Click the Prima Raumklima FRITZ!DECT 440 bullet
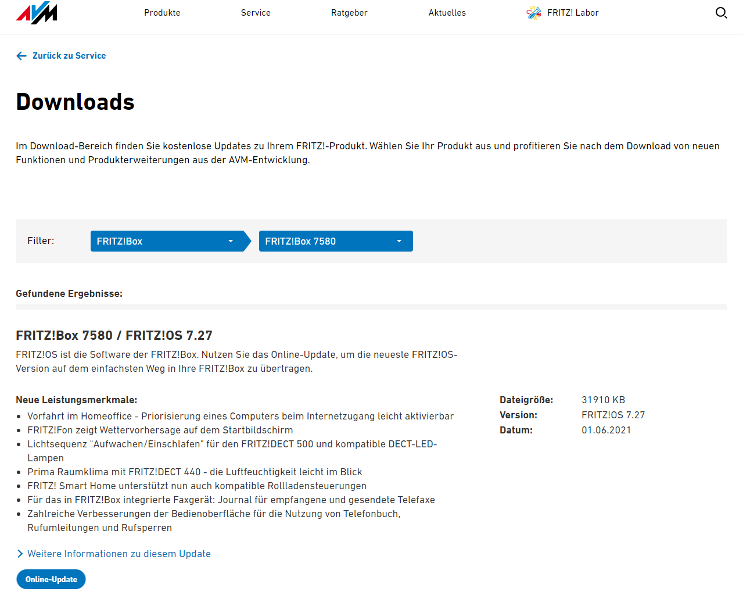Image resolution: width=743 pixels, height=592 pixels. coord(195,472)
